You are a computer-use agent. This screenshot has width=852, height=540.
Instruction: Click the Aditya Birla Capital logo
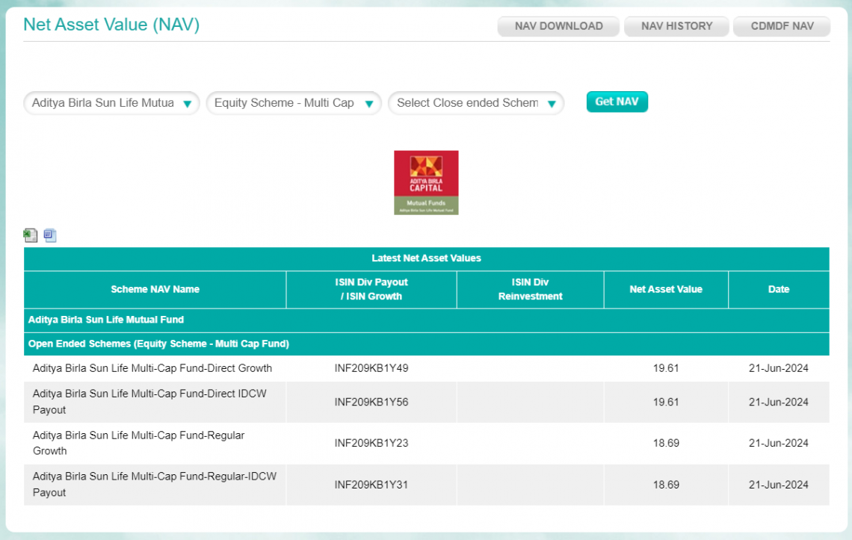(426, 182)
